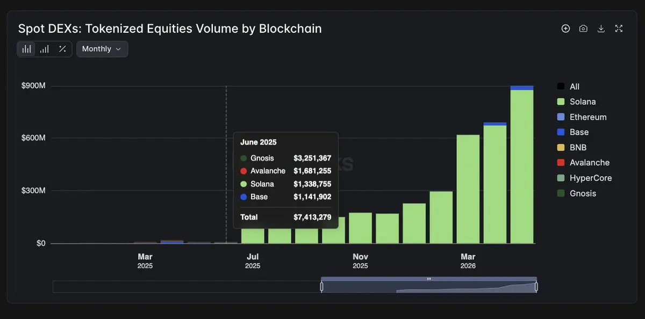The height and width of the screenshot is (319, 645).
Task: Click HyperCore legend entry
Action: (x=584, y=178)
